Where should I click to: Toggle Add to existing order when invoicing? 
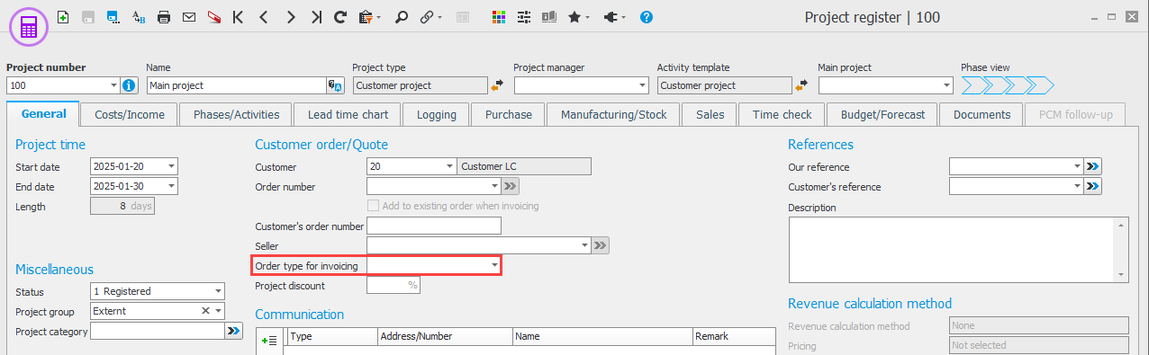pyautogui.click(x=373, y=206)
